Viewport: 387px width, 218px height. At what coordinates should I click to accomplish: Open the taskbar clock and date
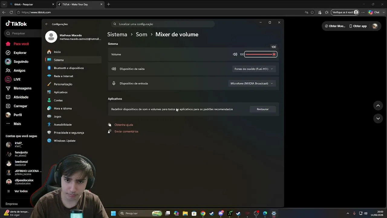(x=377, y=213)
